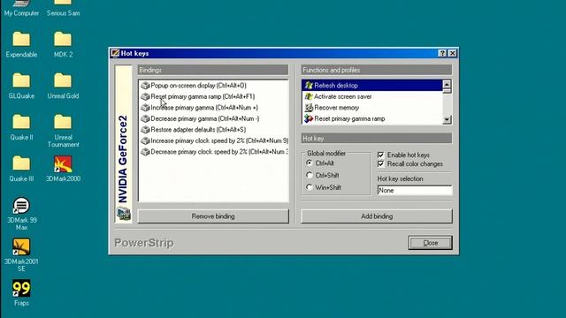Viewport: 566px width, 318px height.
Task: Click the Refresh desktop function icon
Action: [309, 86]
